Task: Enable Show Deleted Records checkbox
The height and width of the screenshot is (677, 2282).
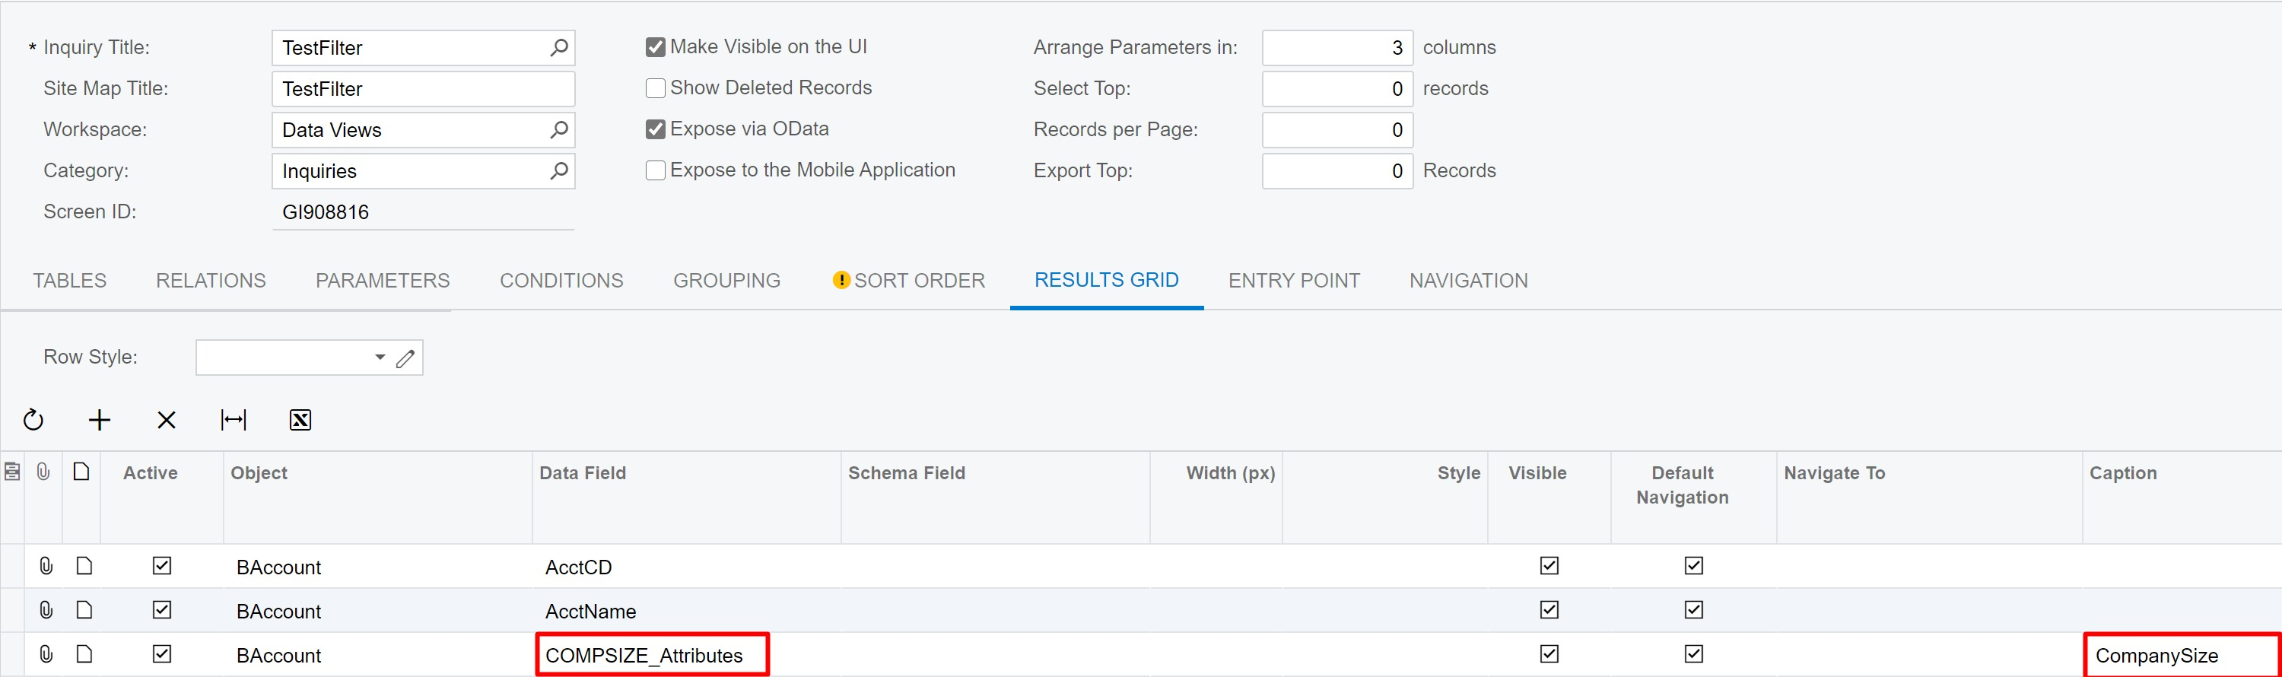Action: 656,87
